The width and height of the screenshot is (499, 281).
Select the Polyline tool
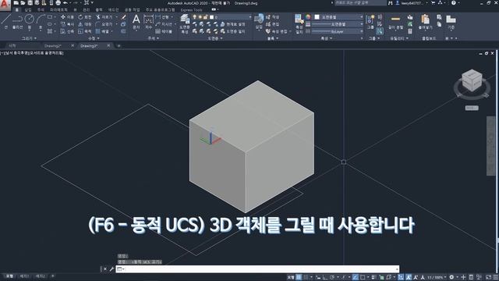(x=17, y=22)
